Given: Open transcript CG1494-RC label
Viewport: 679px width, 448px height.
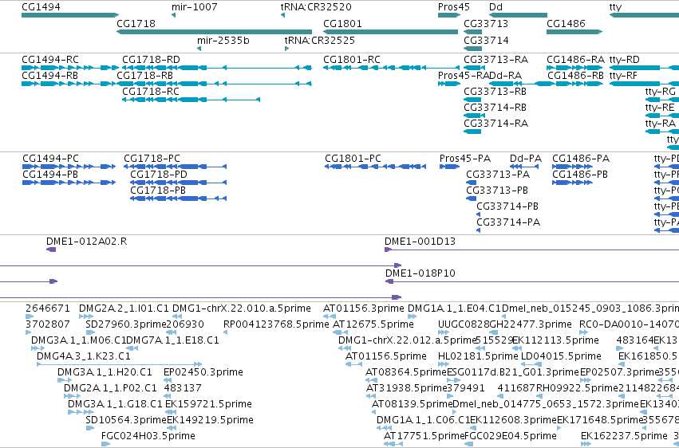Looking at the screenshot, I should 50,59.
